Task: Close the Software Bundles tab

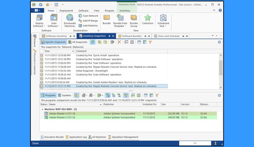Action: 149,36
